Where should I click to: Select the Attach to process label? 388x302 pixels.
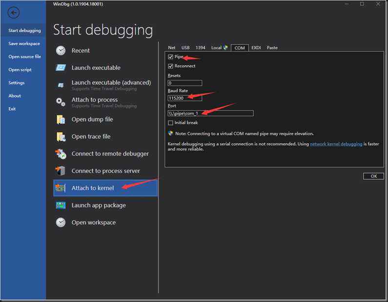(x=95, y=100)
